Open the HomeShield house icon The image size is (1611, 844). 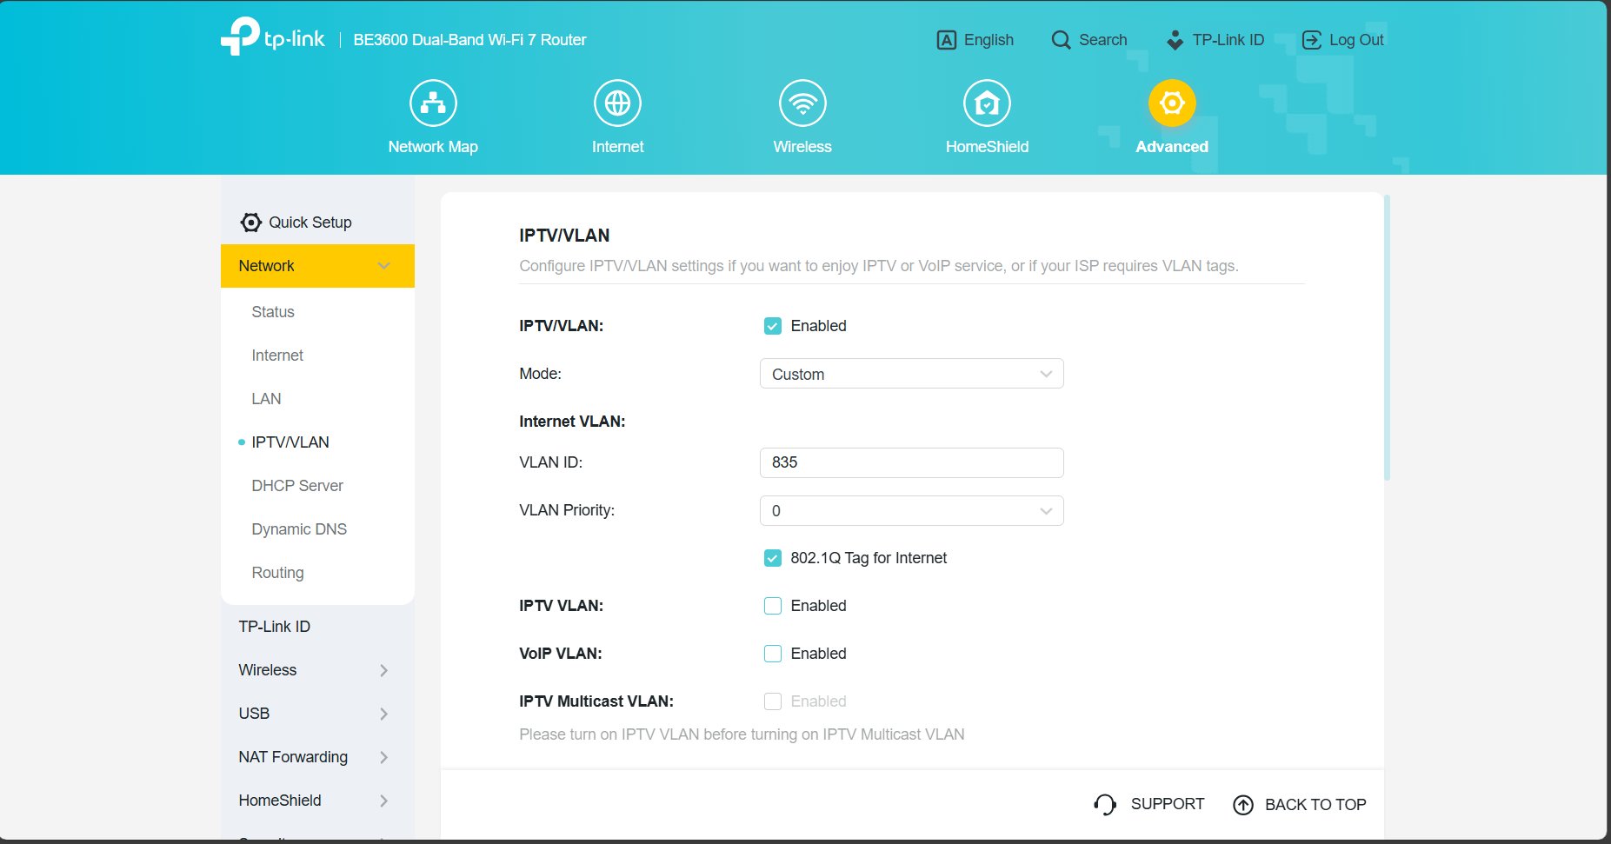(987, 103)
